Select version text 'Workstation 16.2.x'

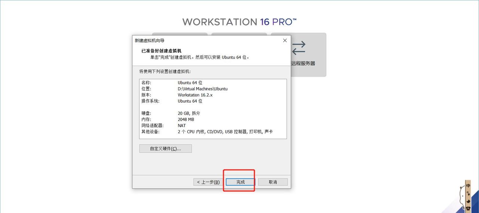pyautogui.click(x=195, y=95)
